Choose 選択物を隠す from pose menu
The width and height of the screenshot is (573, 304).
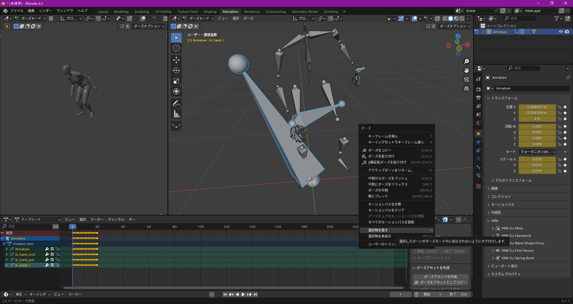coord(397,230)
